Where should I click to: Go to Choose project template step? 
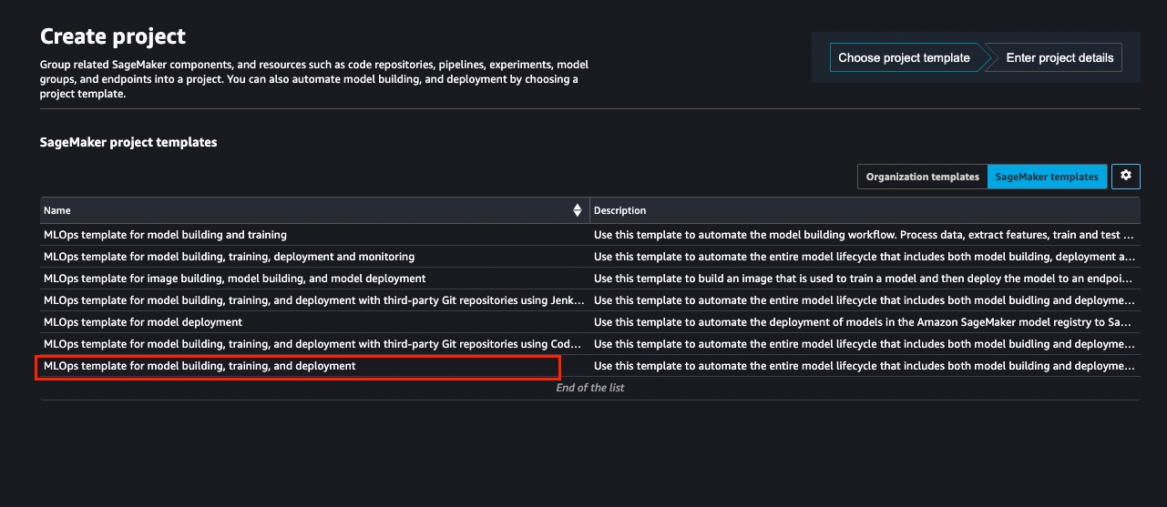[x=904, y=57]
